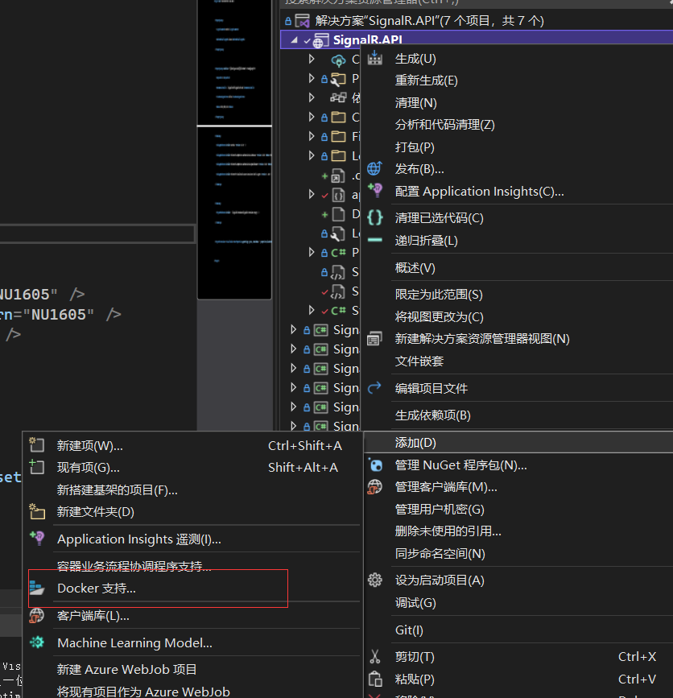Click the solution icon beside 解决方案 SignalR.API
Screen dimensions: 673x698
pos(302,21)
